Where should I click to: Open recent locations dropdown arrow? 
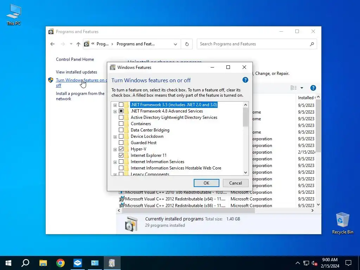[71, 44]
